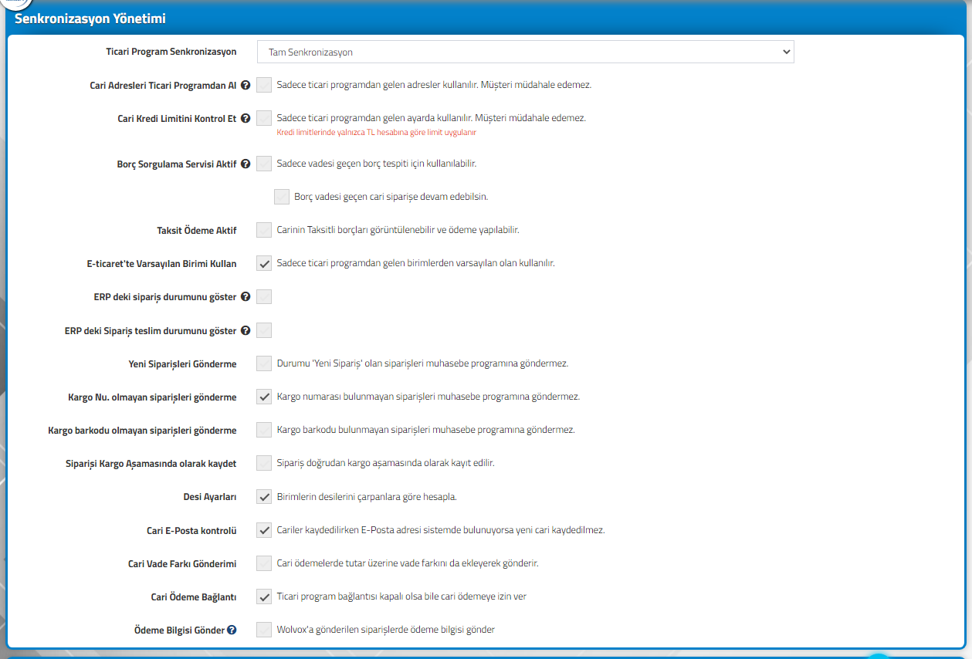The width and height of the screenshot is (972, 659).
Task: Toggle ERP deki Sipariş teslim durumunu göster checkbox
Action: tap(264, 330)
